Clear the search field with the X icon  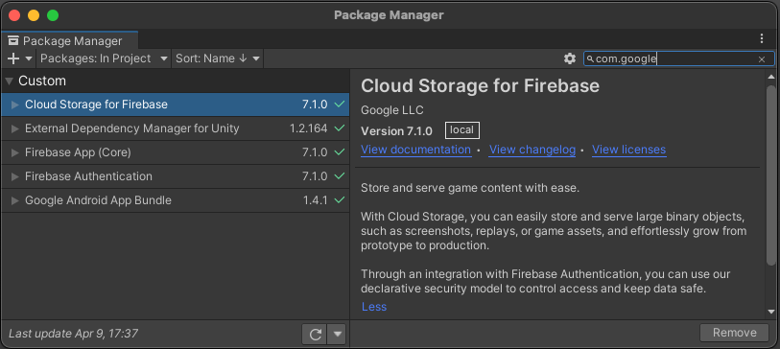pos(762,59)
